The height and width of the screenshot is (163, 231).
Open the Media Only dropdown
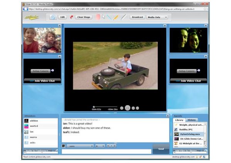coord(157,17)
